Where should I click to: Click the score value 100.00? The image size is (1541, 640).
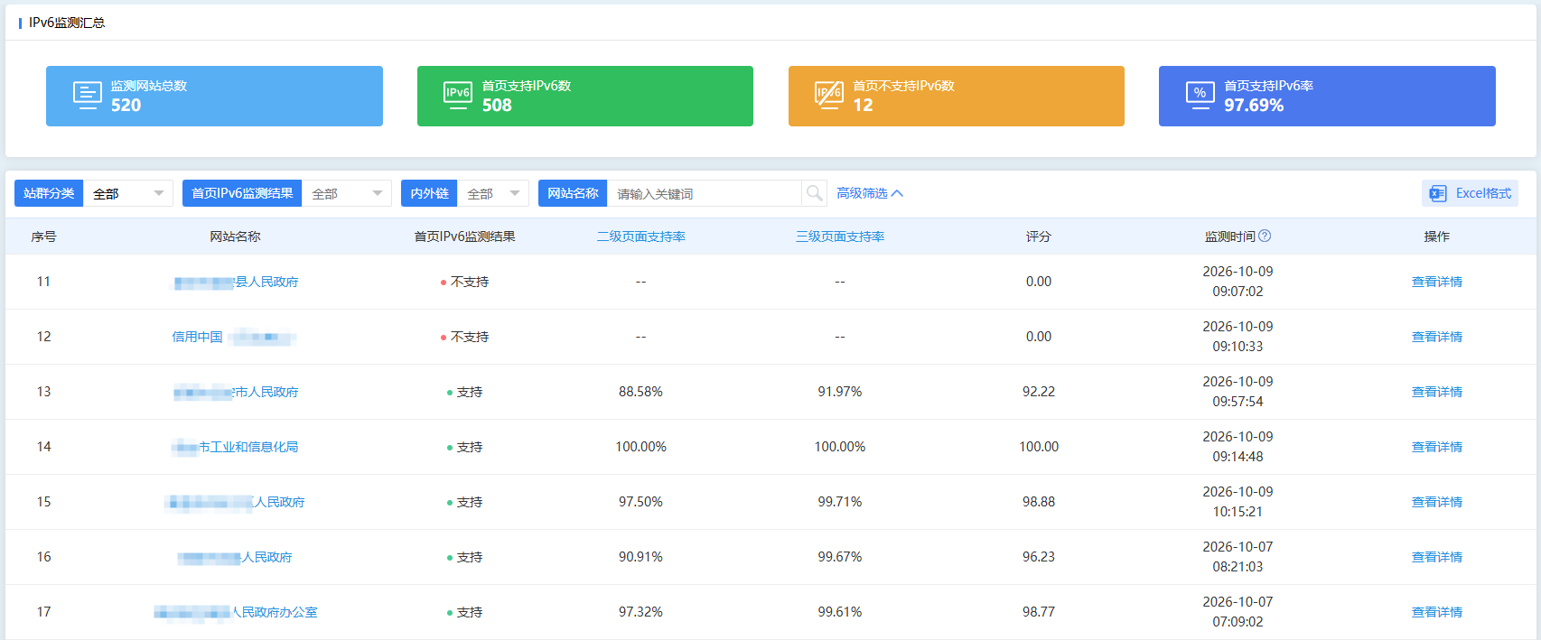click(1039, 447)
